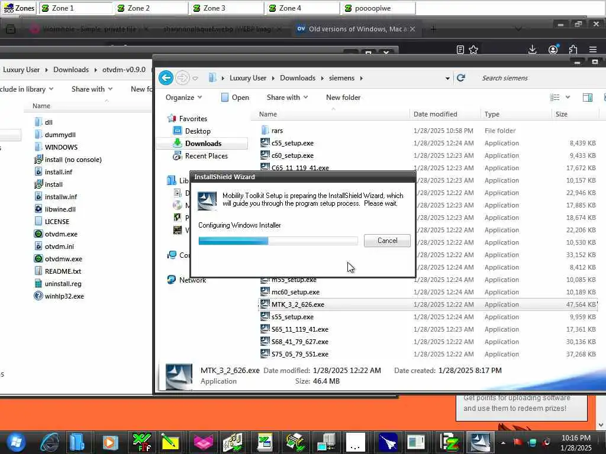Open the address bar history dropdown

click(x=447, y=79)
